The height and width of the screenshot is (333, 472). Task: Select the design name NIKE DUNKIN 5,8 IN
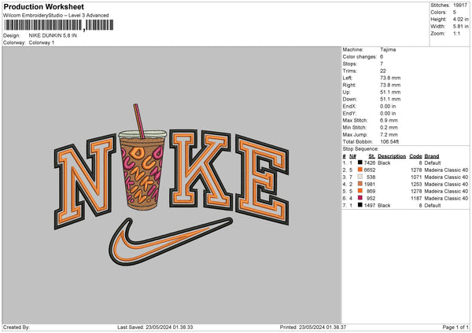pyautogui.click(x=53, y=35)
